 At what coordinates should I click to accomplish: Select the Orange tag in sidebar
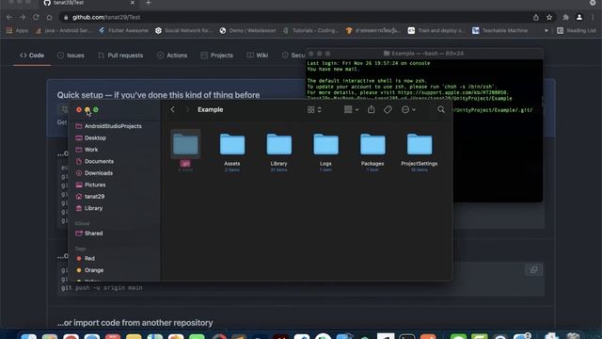pyautogui.click(x=90, y=270)
